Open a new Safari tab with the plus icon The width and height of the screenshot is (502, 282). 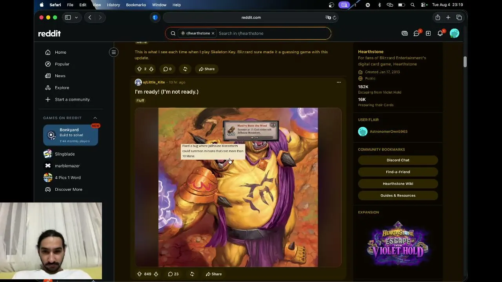coord(448,17)
